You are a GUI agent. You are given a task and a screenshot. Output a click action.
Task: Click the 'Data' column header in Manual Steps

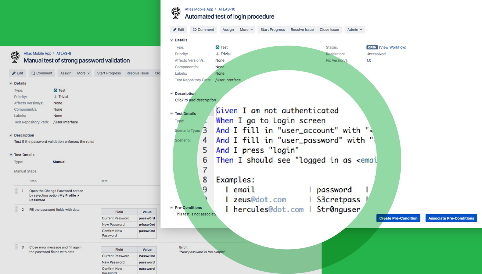point(104,181)
